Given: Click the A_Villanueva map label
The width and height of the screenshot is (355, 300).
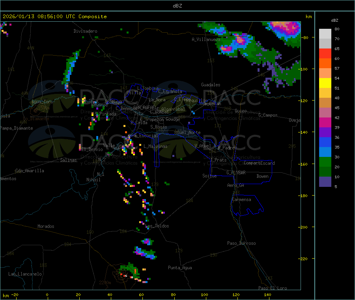Looking at the screenshot, I should 206,39.
